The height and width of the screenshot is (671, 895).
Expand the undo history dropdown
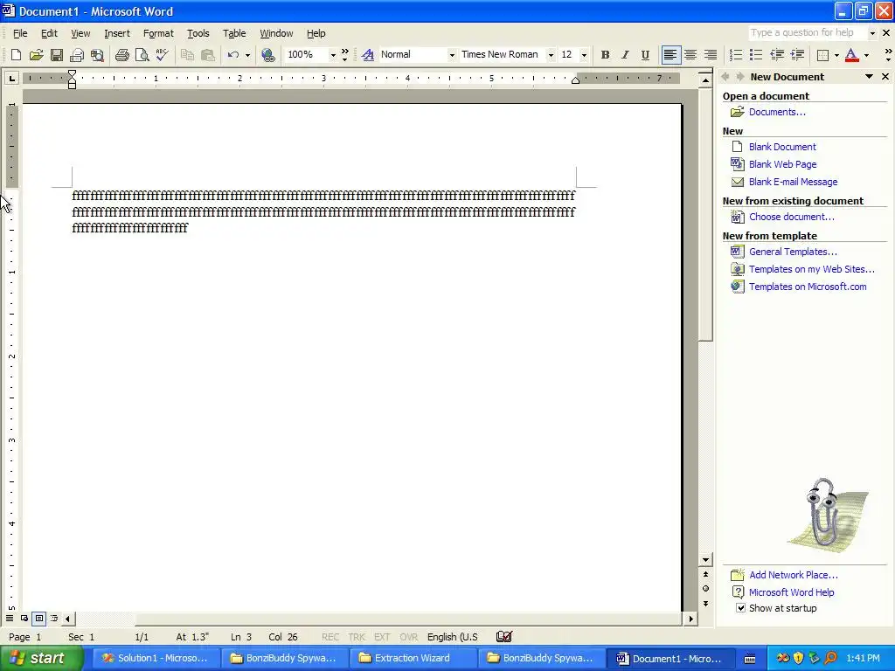[x=247, y=55]
